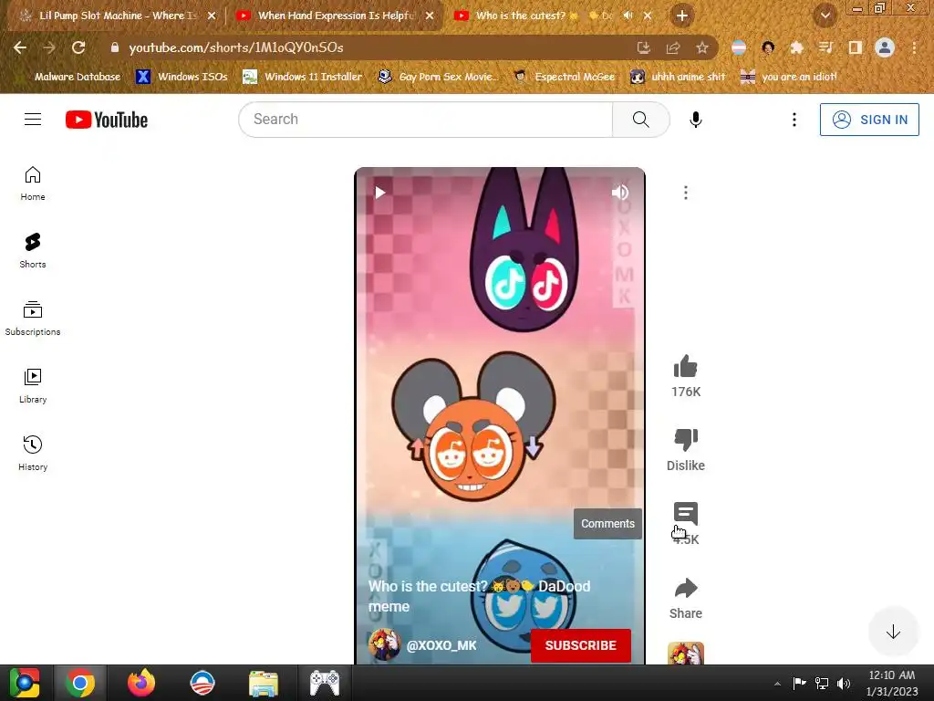Open the network tray icon
This screenshot has height=701, width=934.
[822, 683]
